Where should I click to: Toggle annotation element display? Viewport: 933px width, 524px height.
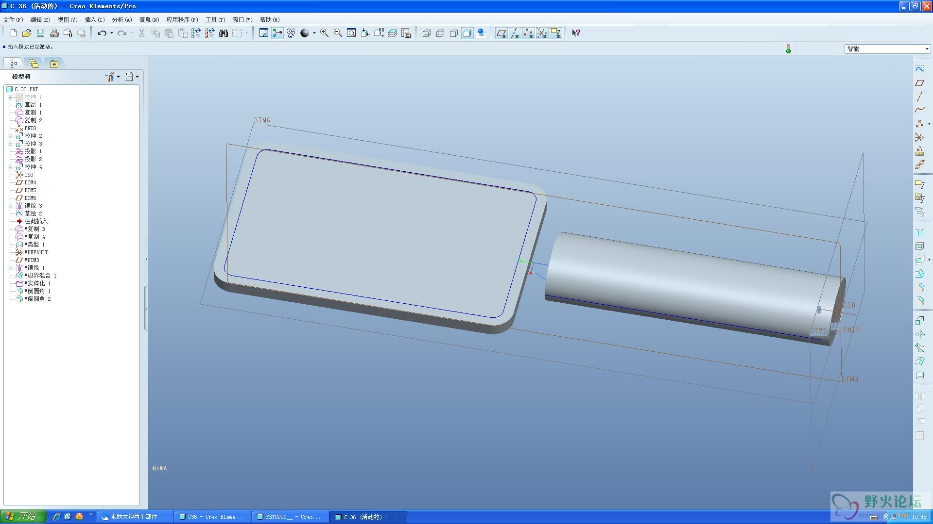click(x=556, y=33)
